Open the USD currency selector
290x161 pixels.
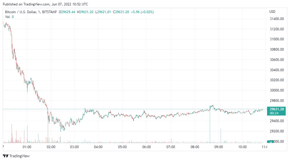pos(272,12)
